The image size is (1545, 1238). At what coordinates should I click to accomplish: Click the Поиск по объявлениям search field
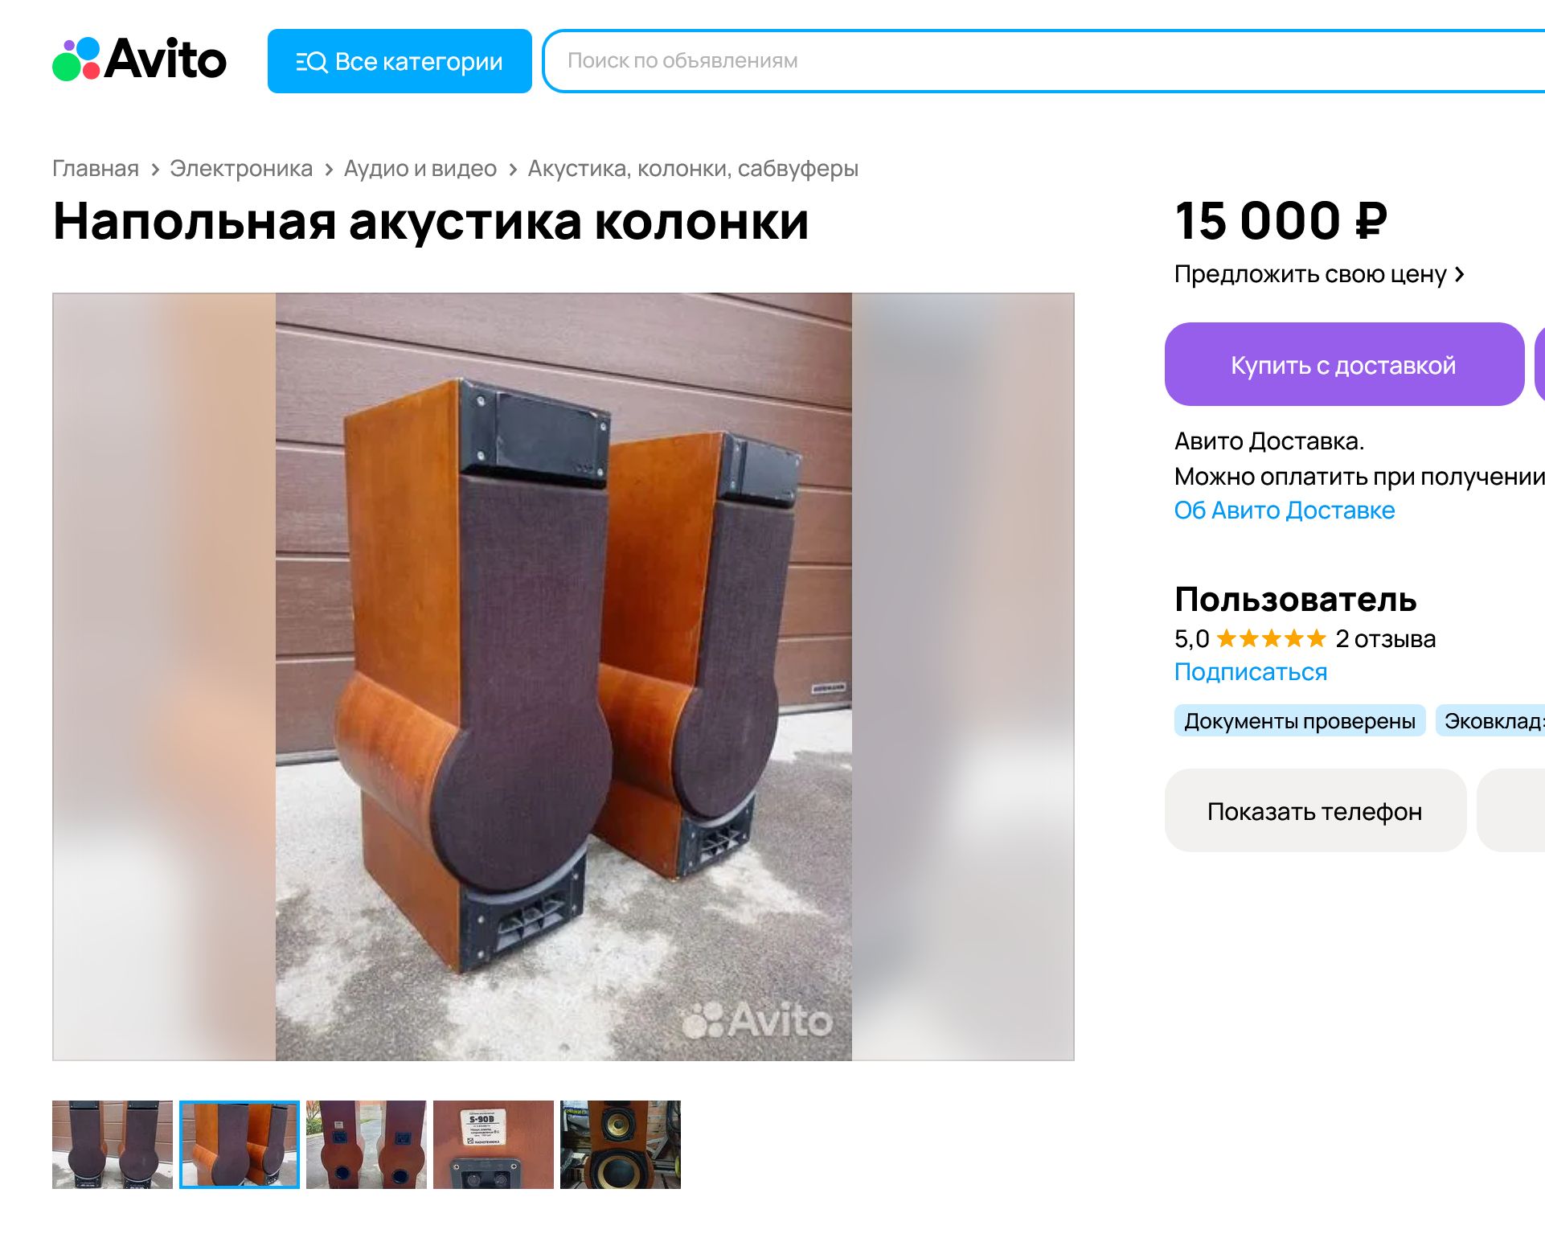tap(1043, 61)
